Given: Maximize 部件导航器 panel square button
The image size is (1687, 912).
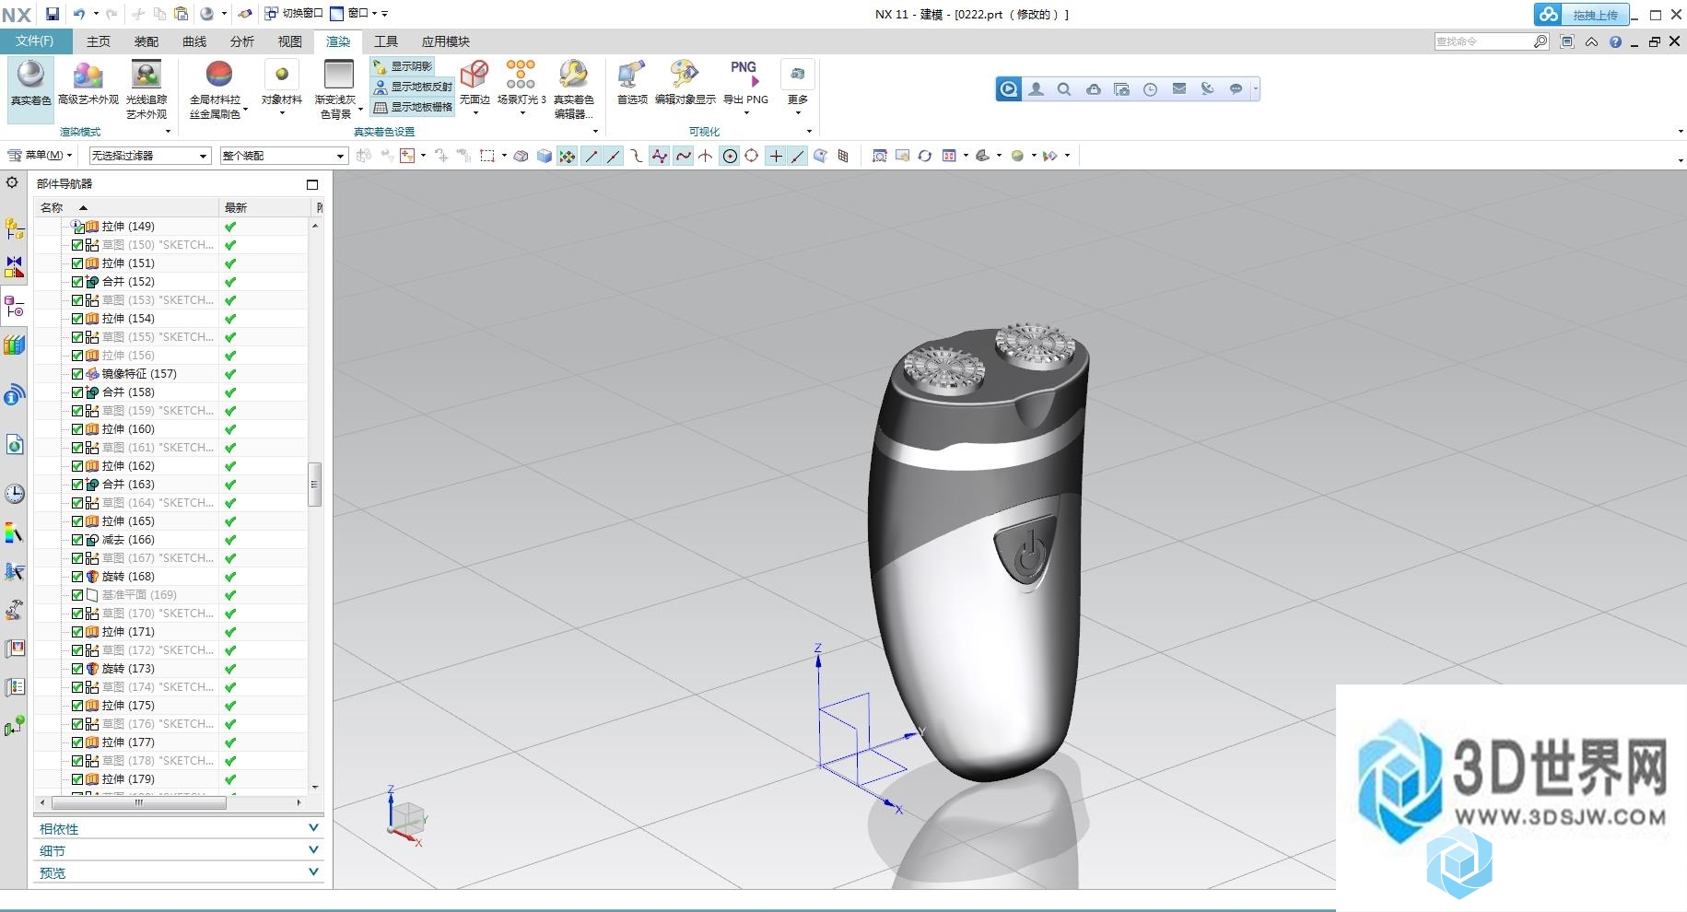Looking at the screenshot, I should (312, 184).
